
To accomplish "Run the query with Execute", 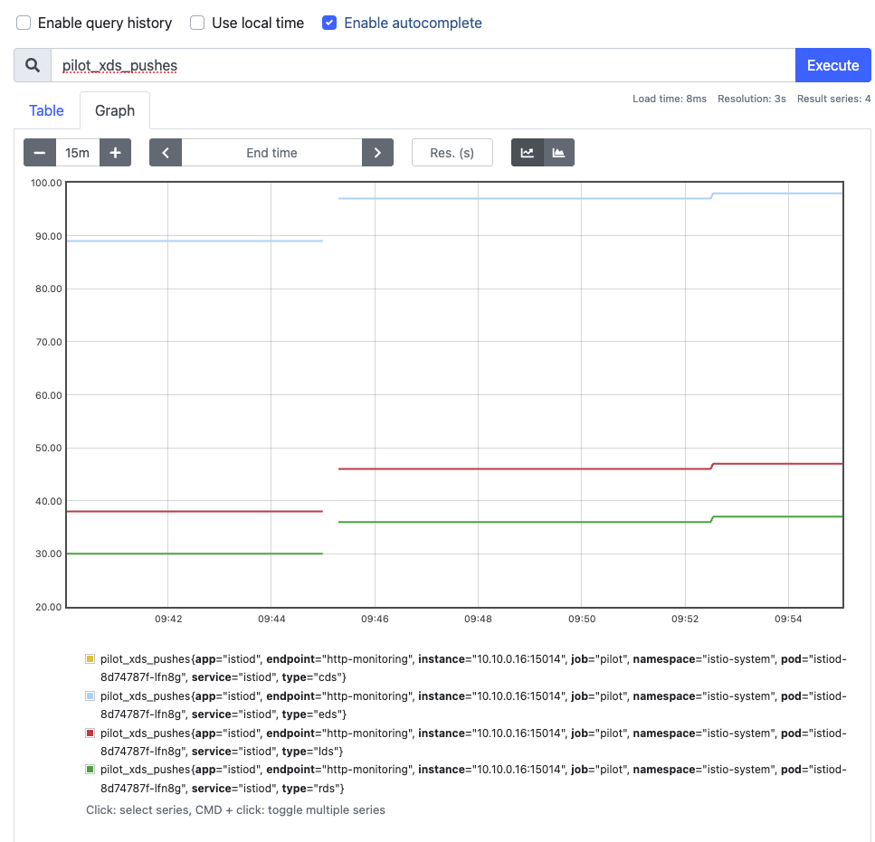I will 832,65.
